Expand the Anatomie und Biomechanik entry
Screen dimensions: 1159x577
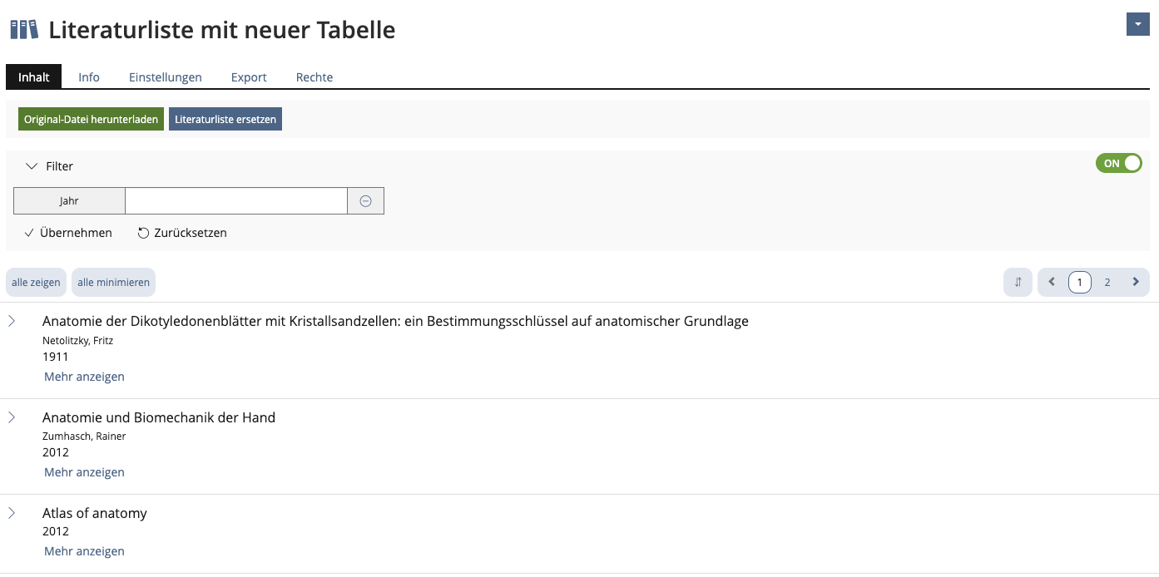point(12,417)
